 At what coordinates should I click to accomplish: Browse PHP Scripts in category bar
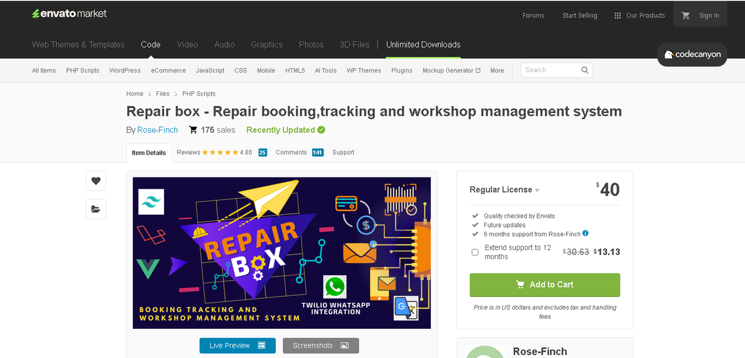point(83,70)
